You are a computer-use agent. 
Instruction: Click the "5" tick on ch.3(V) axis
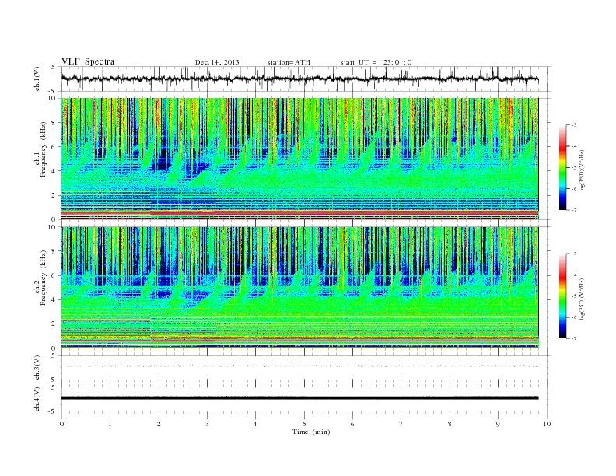coord(54,355)
